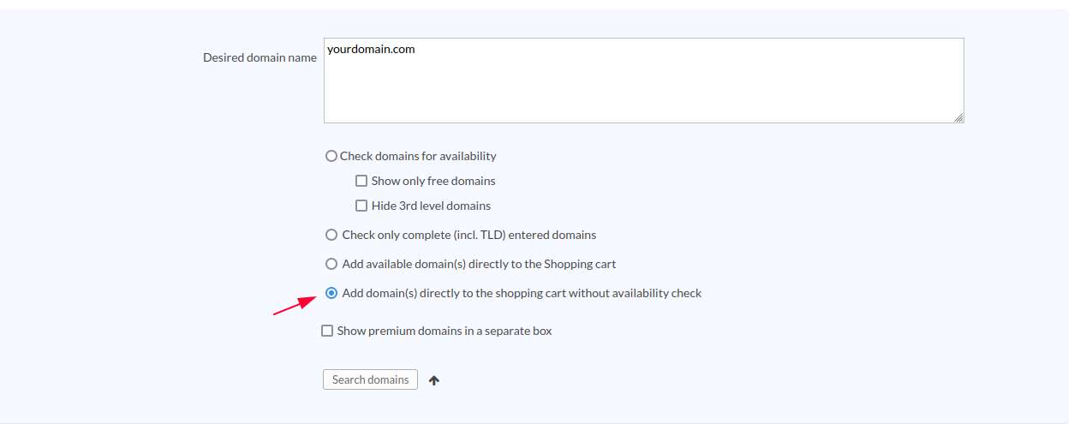Screen dimensions: 1074x424
Task: Click the "Show only free domains" label text
Action: pyautogui.click(x=433, y=181)
